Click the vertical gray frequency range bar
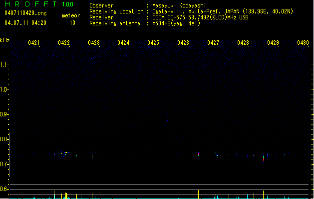314x199 pixels. [10, 155]
